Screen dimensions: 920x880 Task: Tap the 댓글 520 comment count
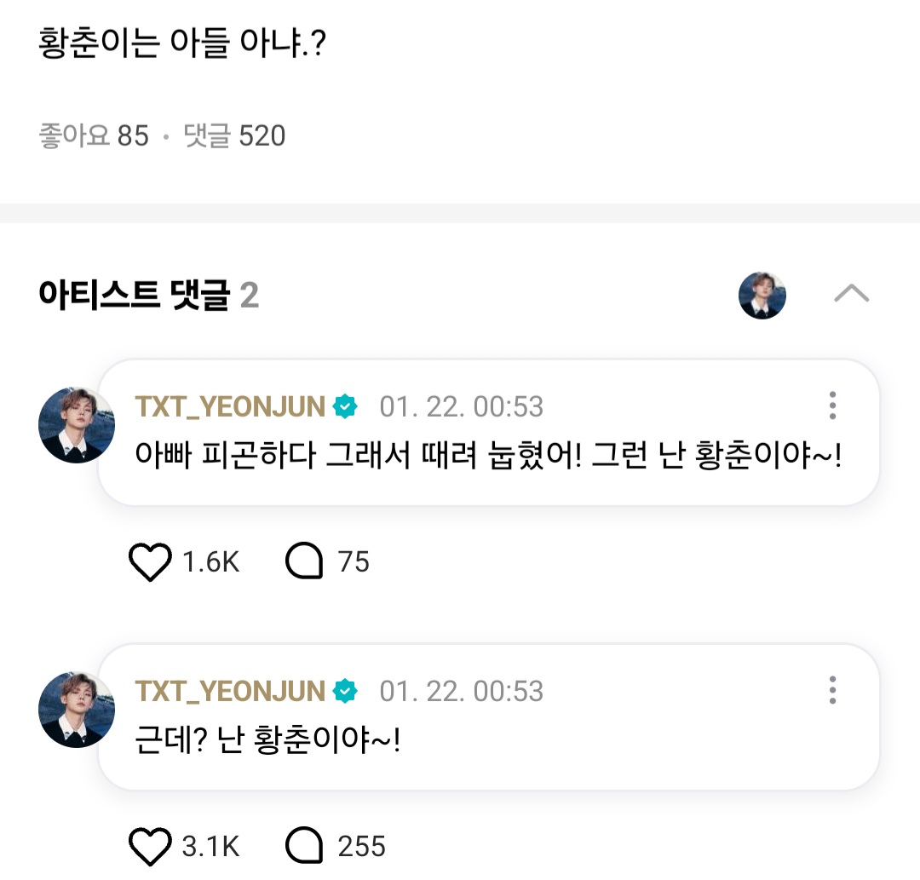point(235,135)
